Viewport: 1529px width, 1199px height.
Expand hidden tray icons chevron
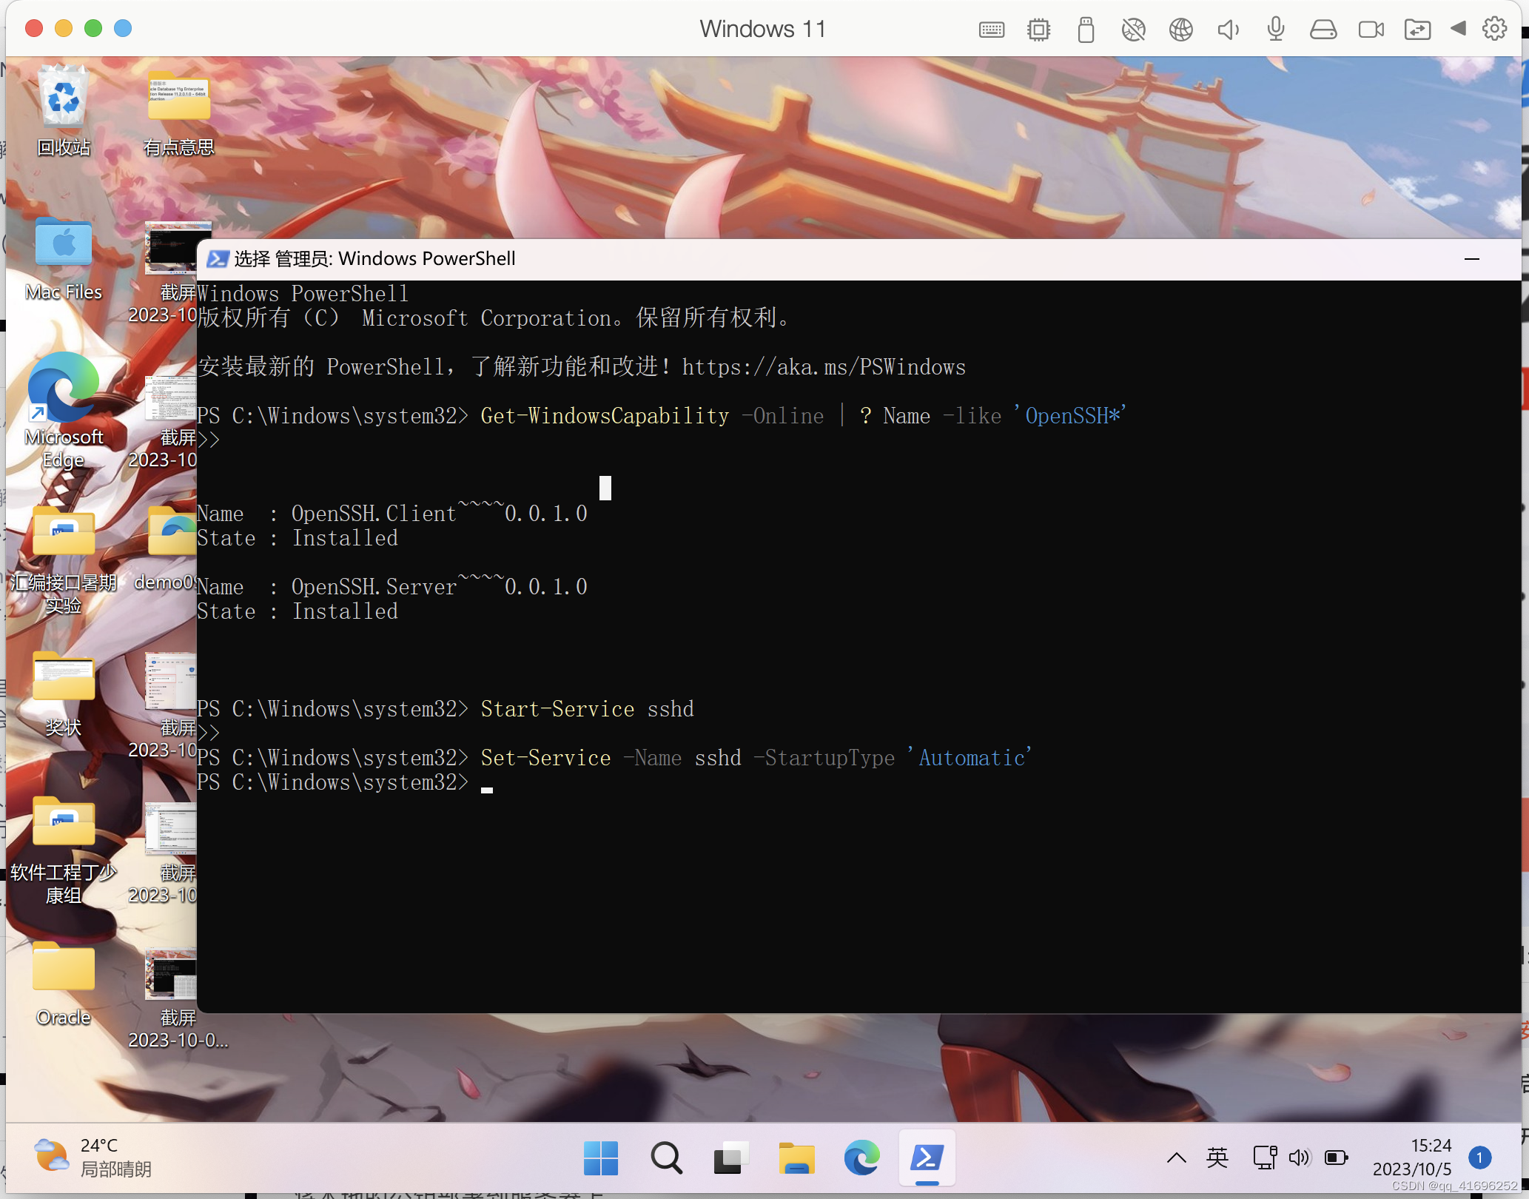pos(1177,1158)
